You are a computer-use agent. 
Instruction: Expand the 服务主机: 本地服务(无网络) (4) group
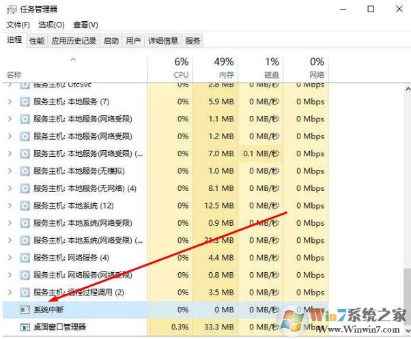pos(10,188)
